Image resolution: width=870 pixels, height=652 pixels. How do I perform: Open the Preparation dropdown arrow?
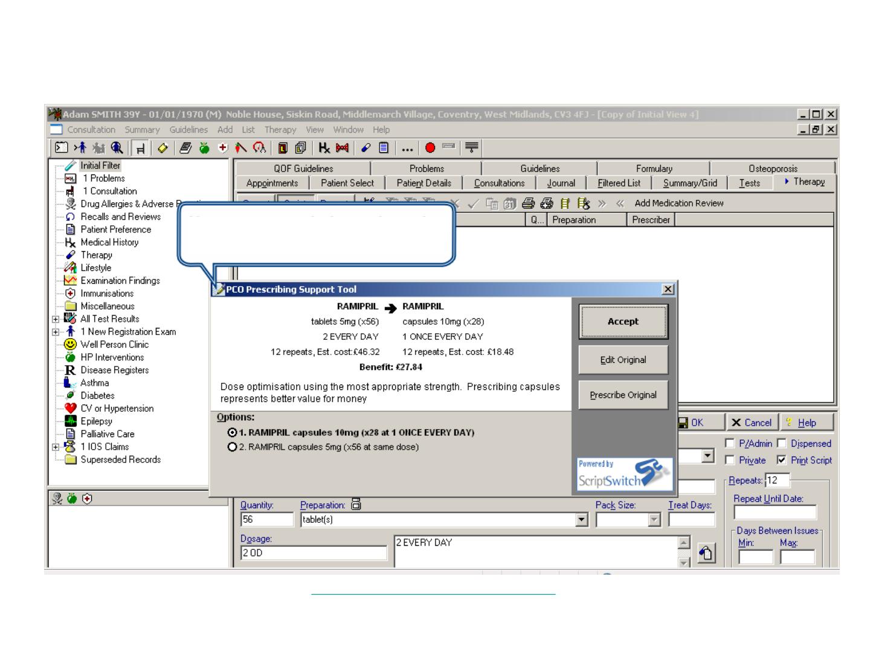[x=582, y=519]
